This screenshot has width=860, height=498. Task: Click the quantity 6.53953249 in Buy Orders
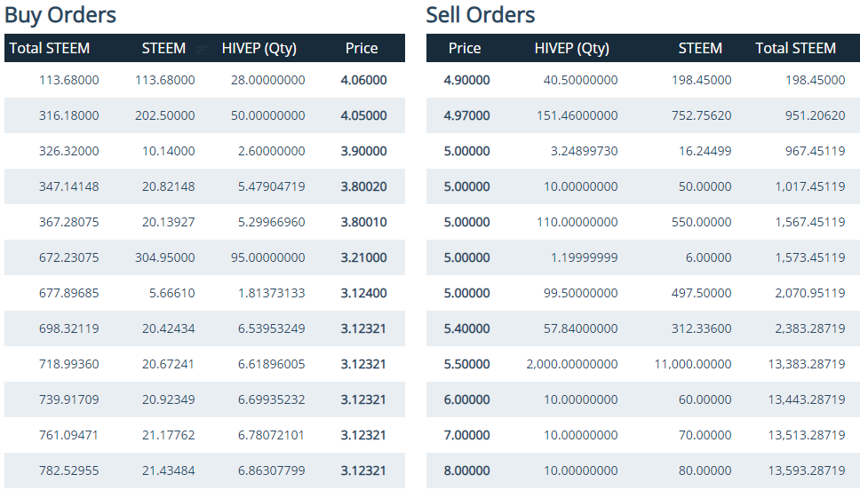[x=272, y=328]
